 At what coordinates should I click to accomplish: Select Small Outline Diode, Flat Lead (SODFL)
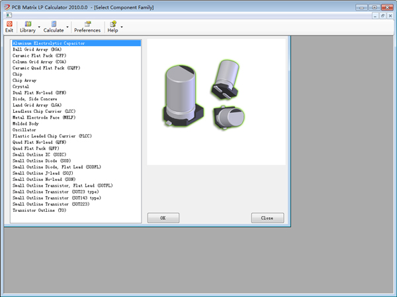click(x=76, y=167)
